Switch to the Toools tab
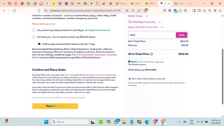The height and width of the screenshot is (126, 224). pos(180,3)
